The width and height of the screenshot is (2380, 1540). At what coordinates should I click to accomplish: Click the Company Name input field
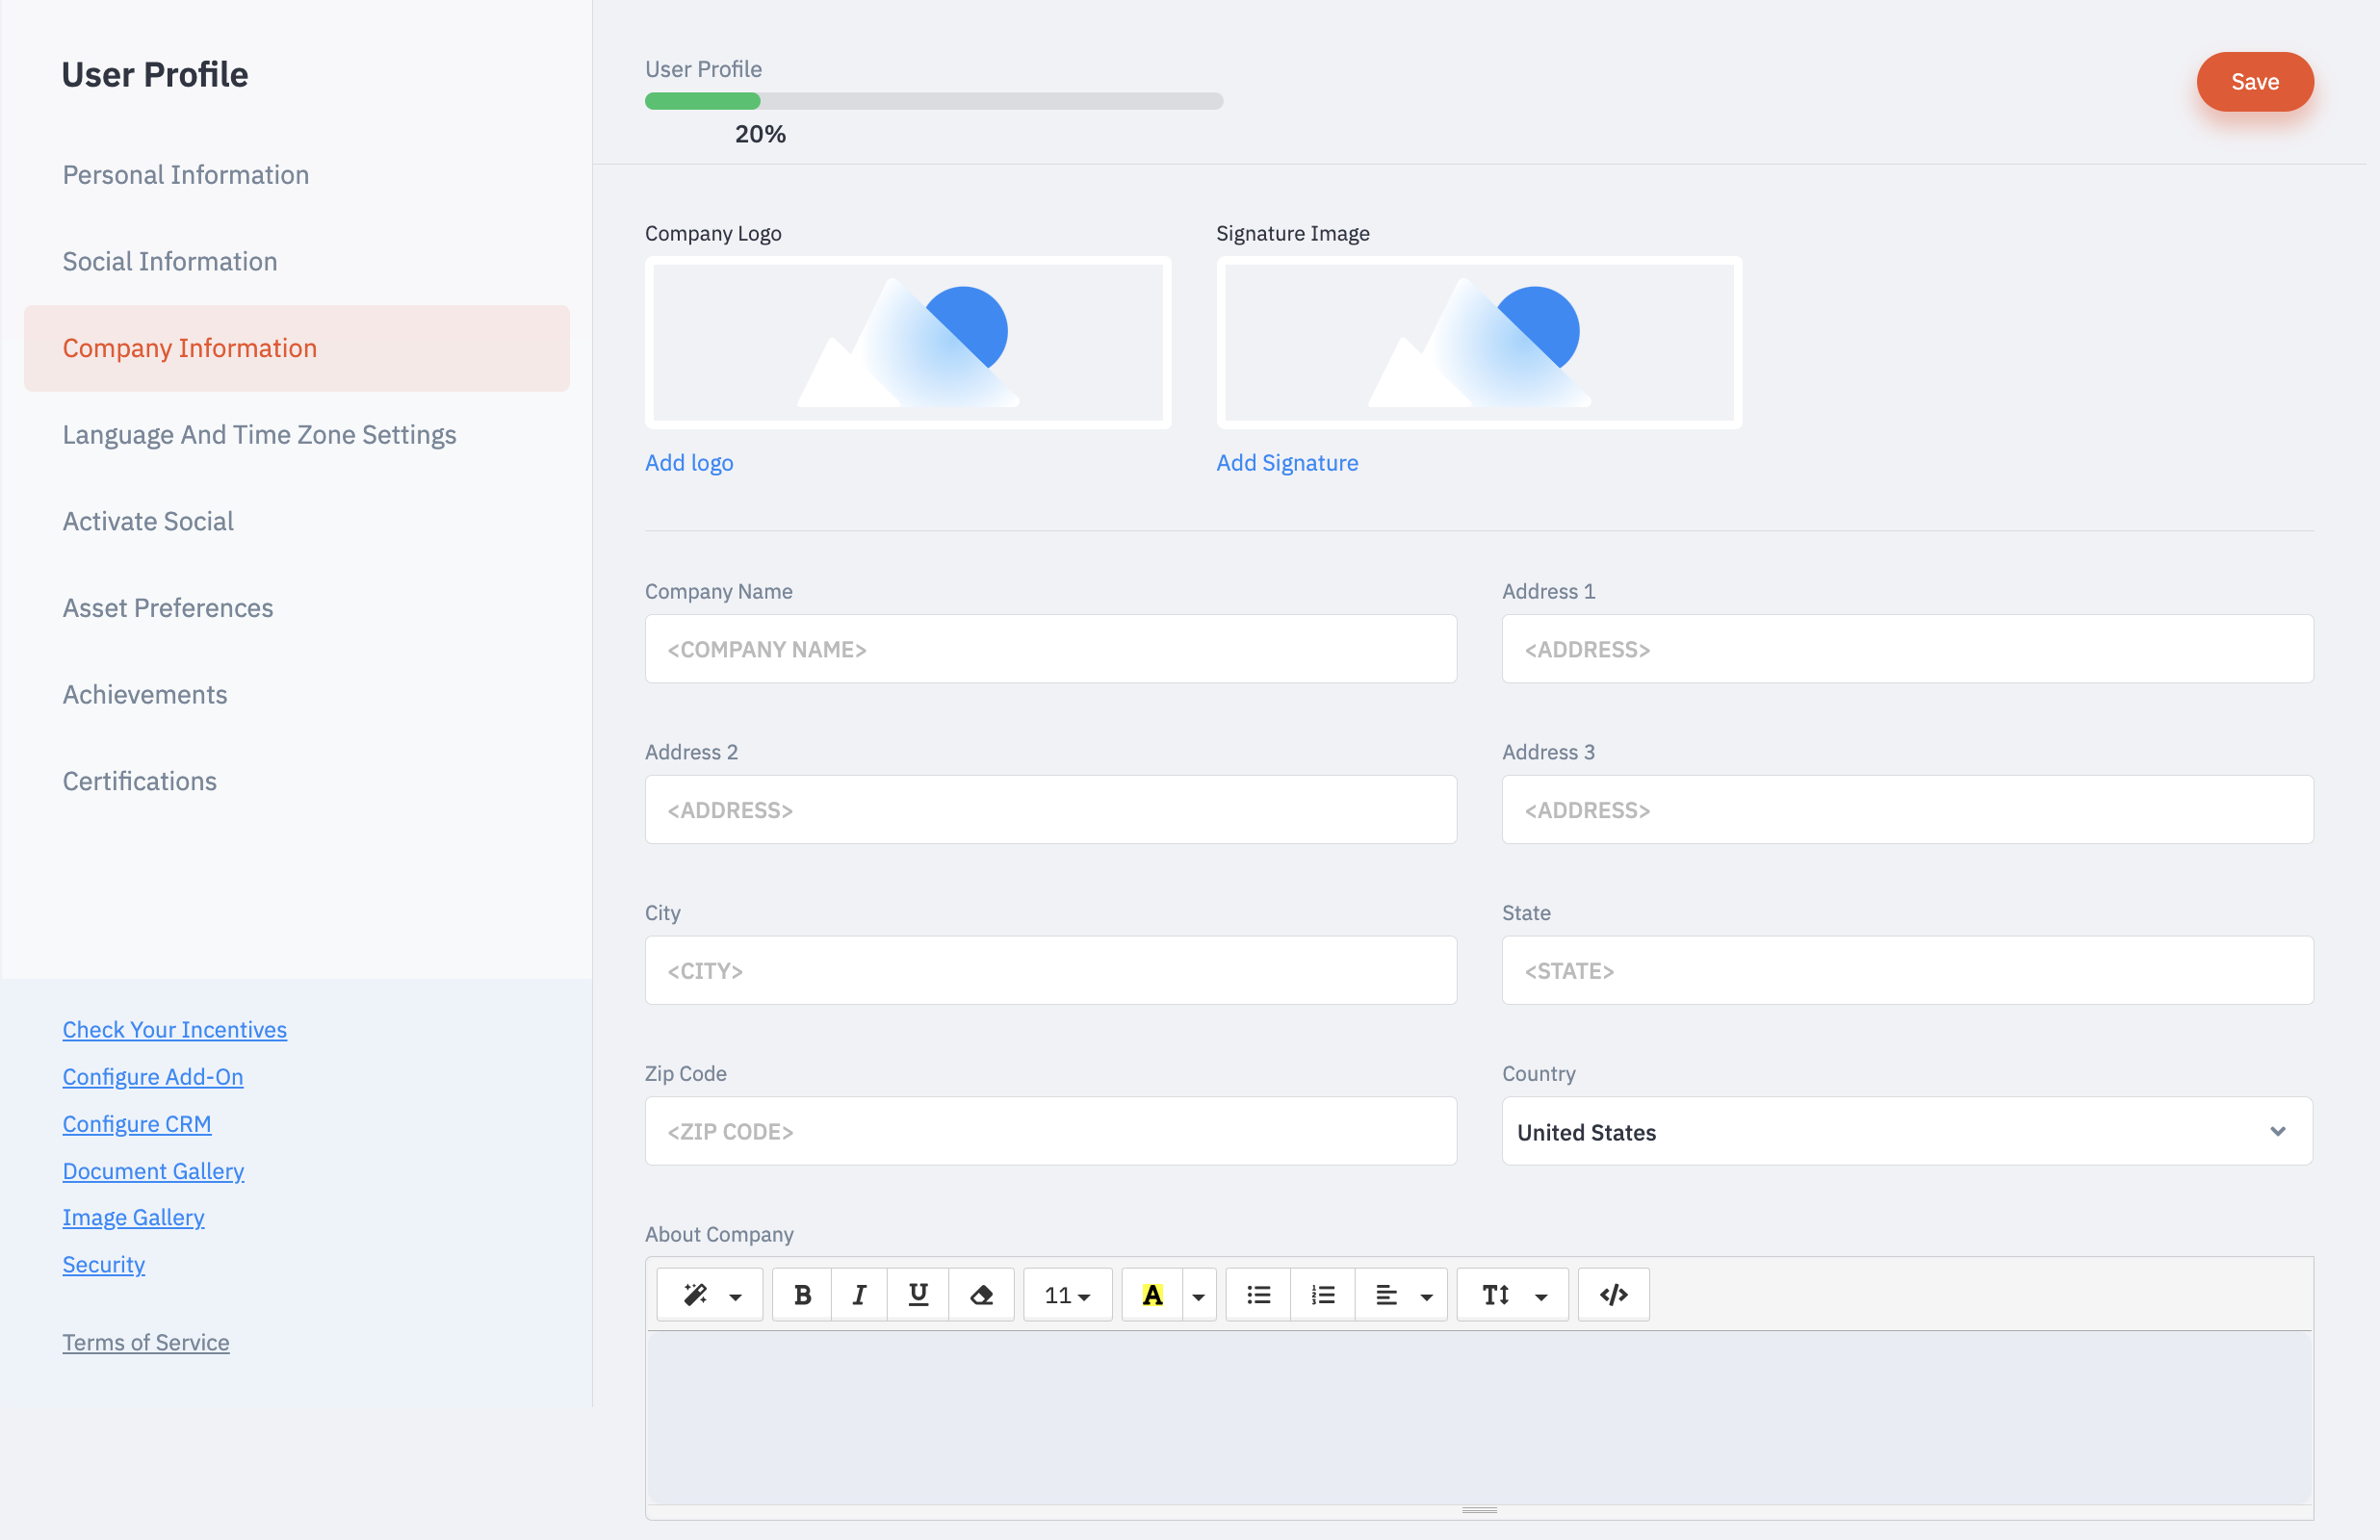coord(1050,650)
